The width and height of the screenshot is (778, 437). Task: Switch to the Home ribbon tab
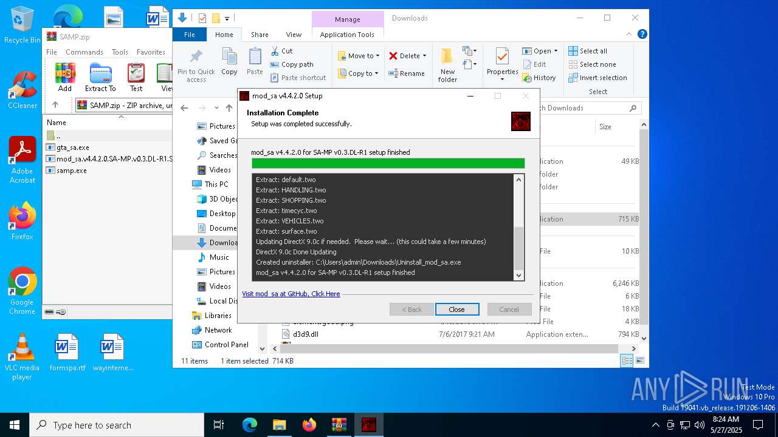click(x=224, y=35)
